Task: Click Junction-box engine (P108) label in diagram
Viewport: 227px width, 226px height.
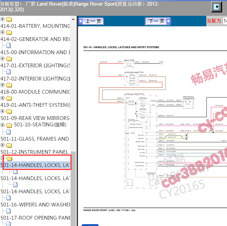Action: point(134,72)
